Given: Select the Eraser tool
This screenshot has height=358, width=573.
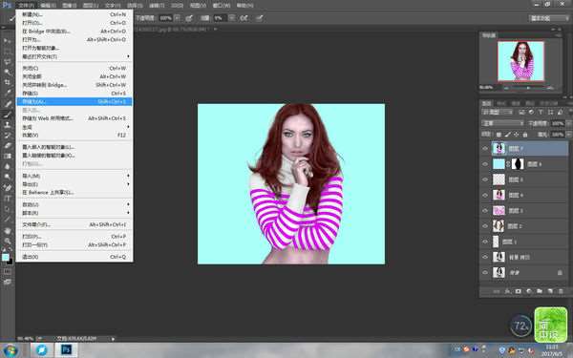Looking at the screenshot, I should 8,145.
